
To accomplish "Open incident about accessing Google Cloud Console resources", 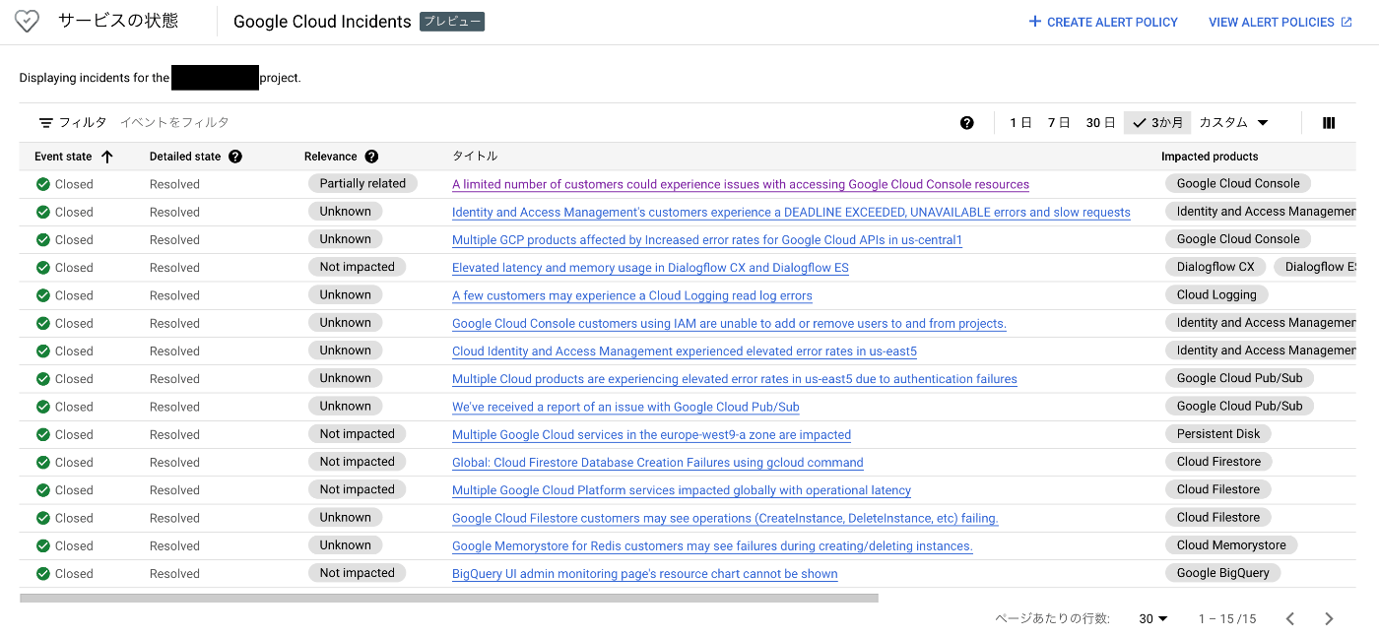I will [741, 184].
